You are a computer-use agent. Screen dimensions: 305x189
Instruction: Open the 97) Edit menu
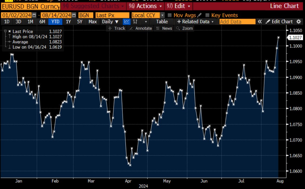(x=179, y=6)
